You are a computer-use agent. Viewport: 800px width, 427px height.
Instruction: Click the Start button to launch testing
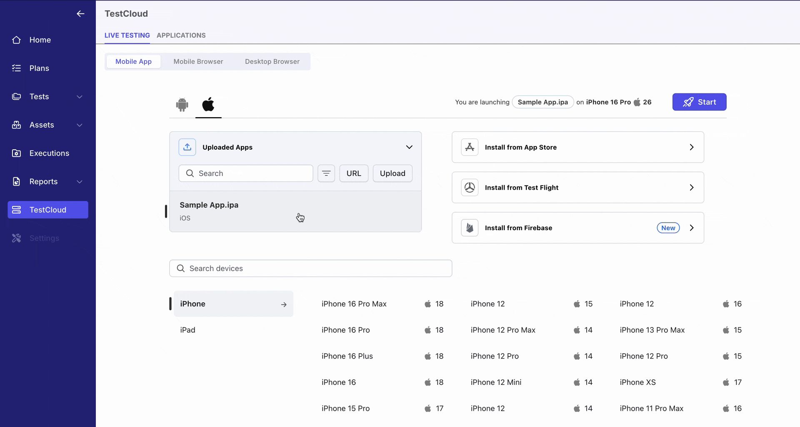[x=699, y=102]
